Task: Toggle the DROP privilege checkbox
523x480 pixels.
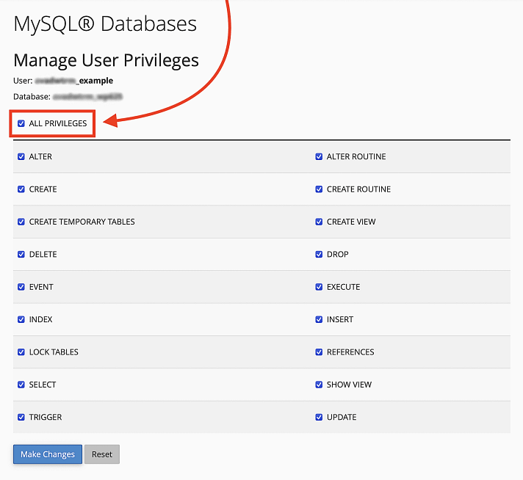Action: coord(319,255)
